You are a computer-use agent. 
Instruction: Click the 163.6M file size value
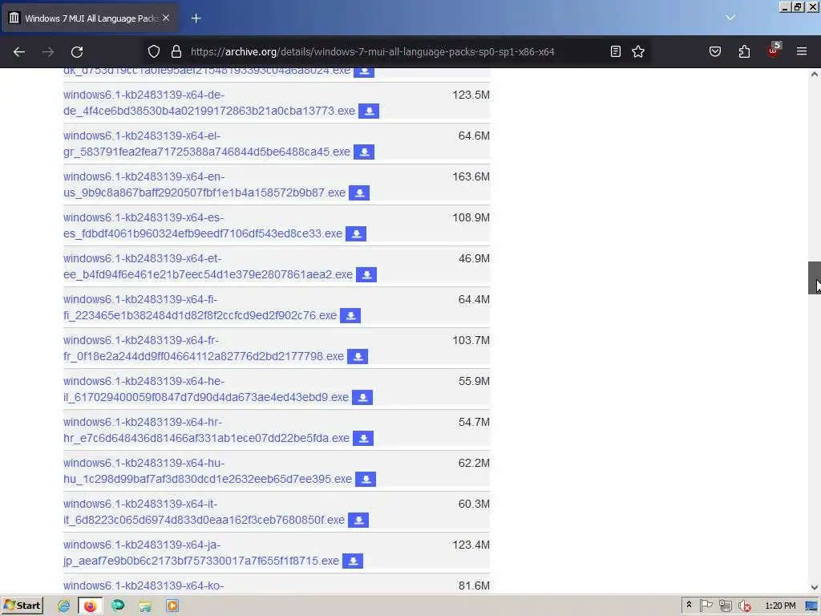(x=471, y=176)
